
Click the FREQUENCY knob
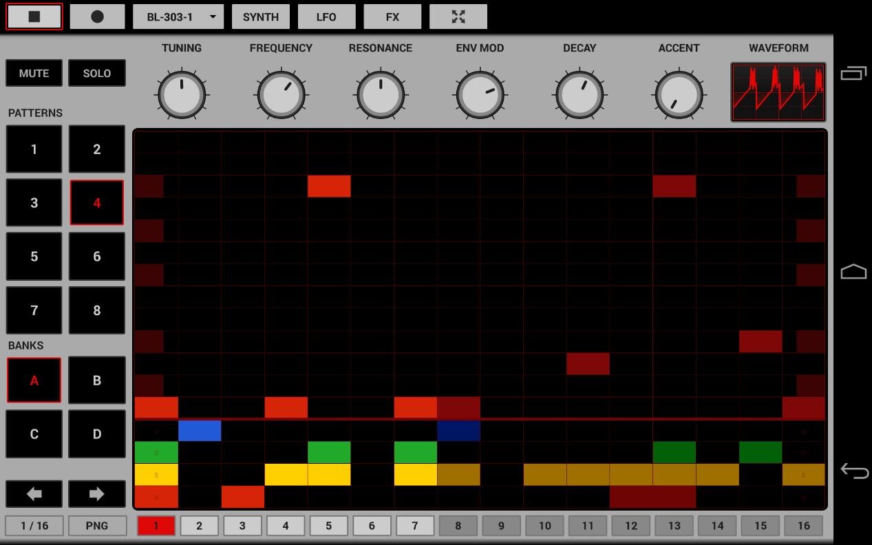[281, 95]
